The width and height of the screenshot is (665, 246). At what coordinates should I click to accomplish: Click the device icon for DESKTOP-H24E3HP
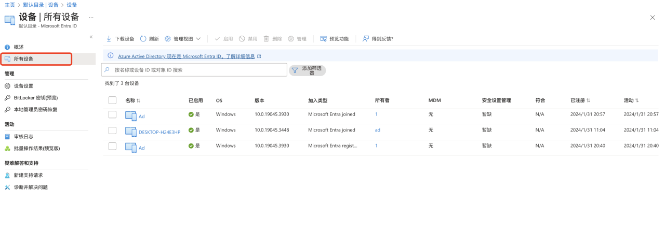pyautogui.click(x=130, y=131)
